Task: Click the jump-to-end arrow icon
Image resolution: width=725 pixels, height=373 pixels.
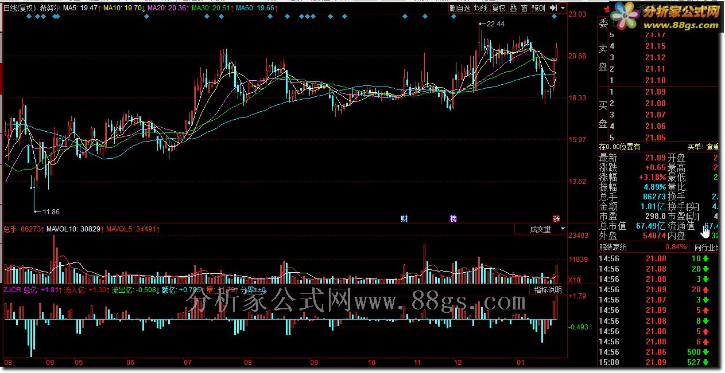Action: pyautogui.click(x=553, y=8)
